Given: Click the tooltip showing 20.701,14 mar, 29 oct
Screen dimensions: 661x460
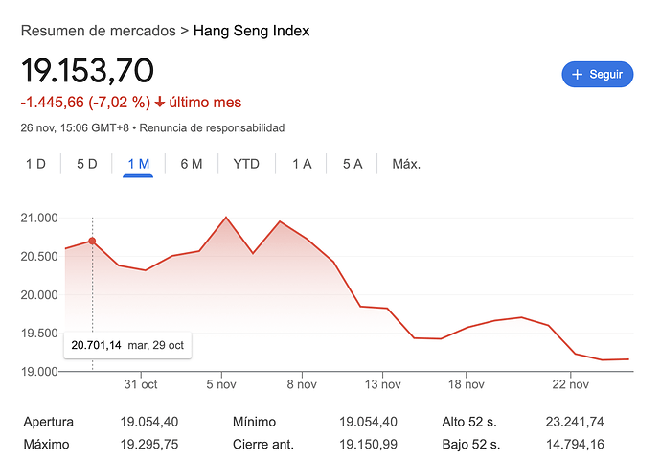Looking at the screenshot, I should pos(126,344).
